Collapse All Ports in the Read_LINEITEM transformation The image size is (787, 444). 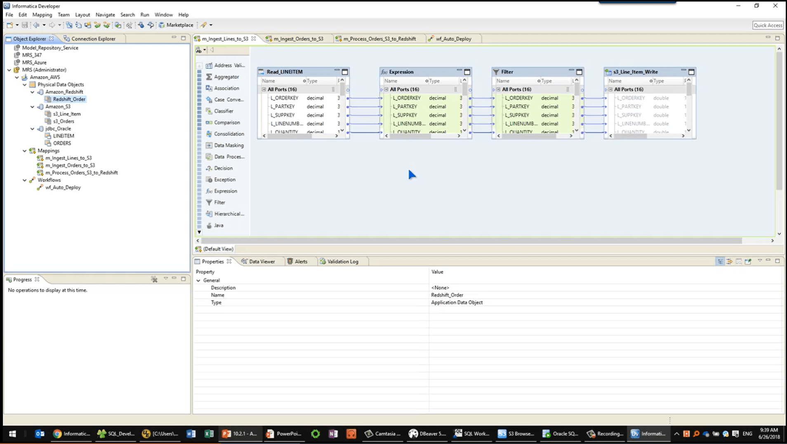[263, 89]
